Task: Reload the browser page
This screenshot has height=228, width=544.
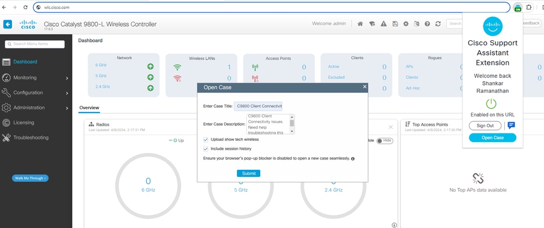Action: click(x=26, y=7)
